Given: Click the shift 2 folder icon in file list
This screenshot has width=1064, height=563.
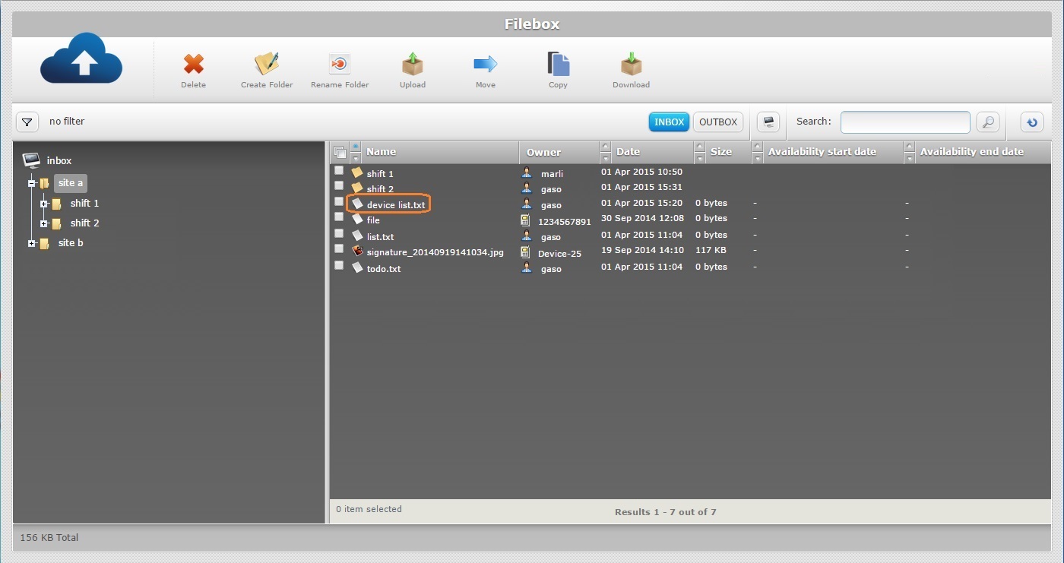Looking at the screenshot, I should (x=357, y=188).
